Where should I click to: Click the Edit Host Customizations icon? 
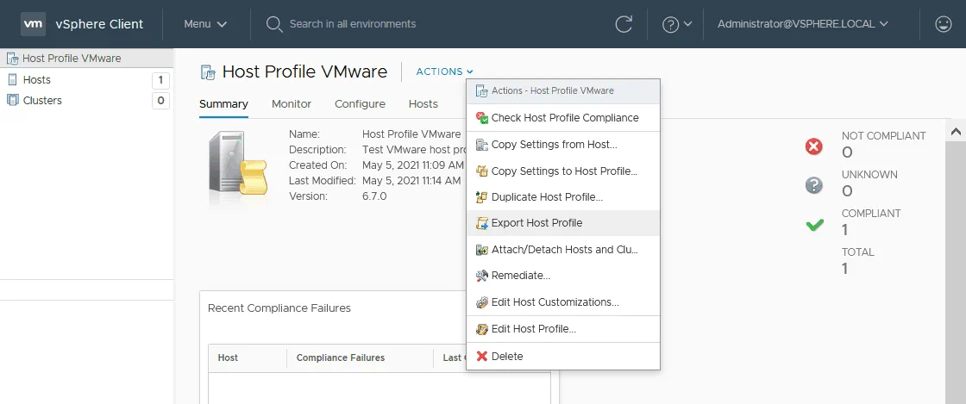coord(482,302)
